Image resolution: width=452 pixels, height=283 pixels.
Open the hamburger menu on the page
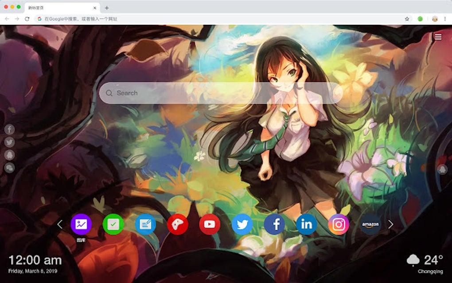pos(438,37)
